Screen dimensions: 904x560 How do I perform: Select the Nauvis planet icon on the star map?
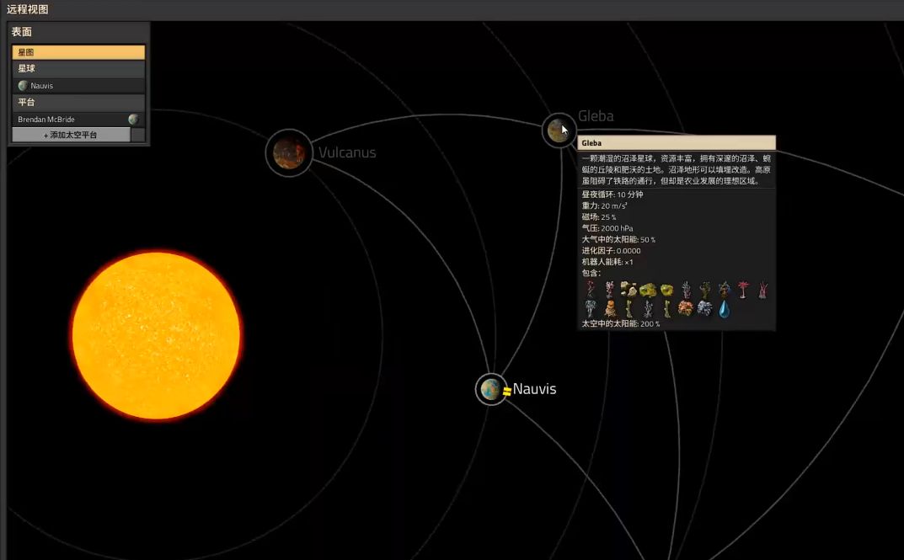pos(490,389)
